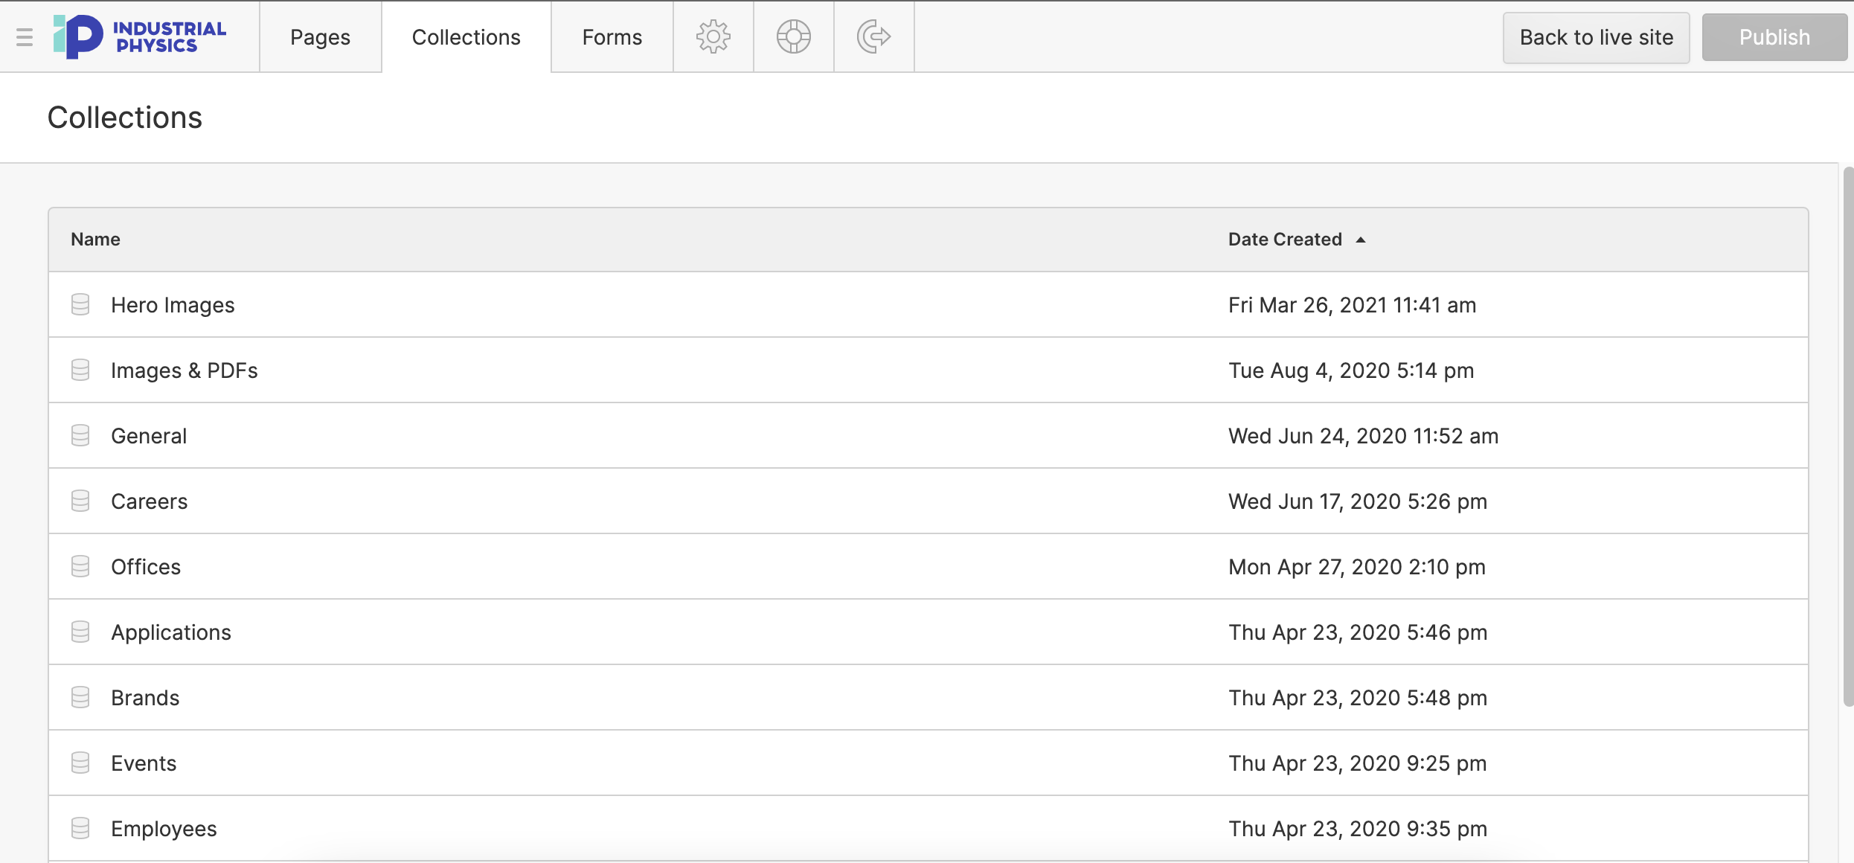1854x863 pixels.
Task: Click the help lifebuoy icon
Action: point(793,36)
